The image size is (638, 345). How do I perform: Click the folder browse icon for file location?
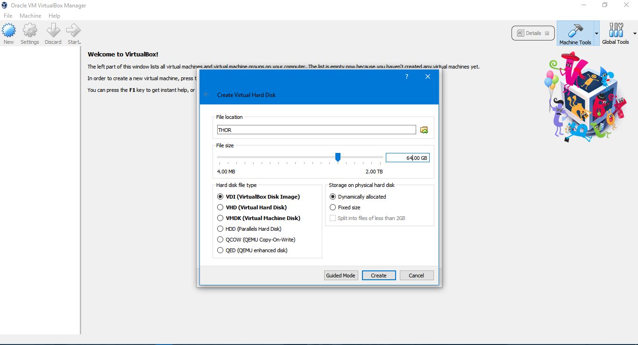424,130
